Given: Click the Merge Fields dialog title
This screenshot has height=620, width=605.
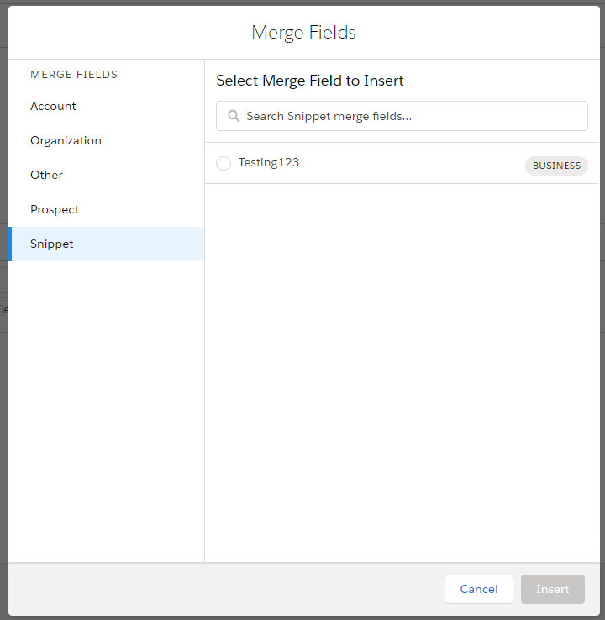Looking at the screenshot, I should [303, 33].
